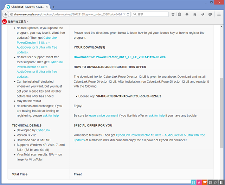Open the URL history dropdown arrow
This screenshot has width=225, height=185.
(x=124, y=14)
